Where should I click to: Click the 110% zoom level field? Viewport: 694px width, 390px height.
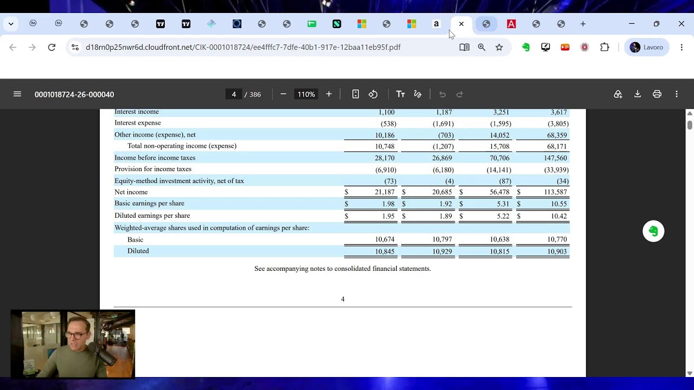click(306, 94)
